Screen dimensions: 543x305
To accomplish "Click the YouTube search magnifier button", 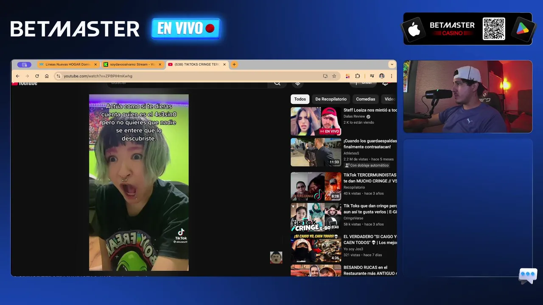I will (x=277, y=83).
